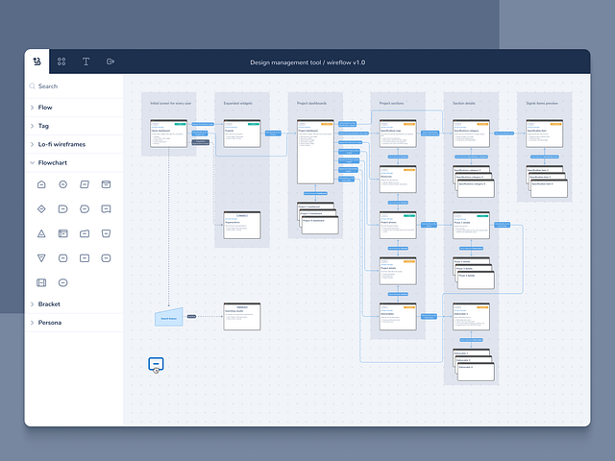Open the grid components tab in header
This screenshot has width=615, height=461.
61,61
